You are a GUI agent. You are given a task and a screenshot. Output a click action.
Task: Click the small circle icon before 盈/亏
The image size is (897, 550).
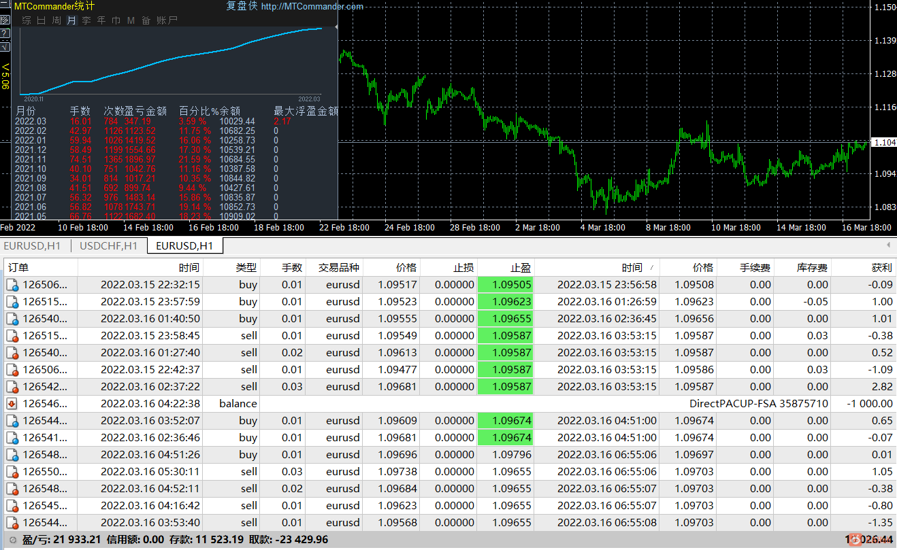tap(13, 540)
